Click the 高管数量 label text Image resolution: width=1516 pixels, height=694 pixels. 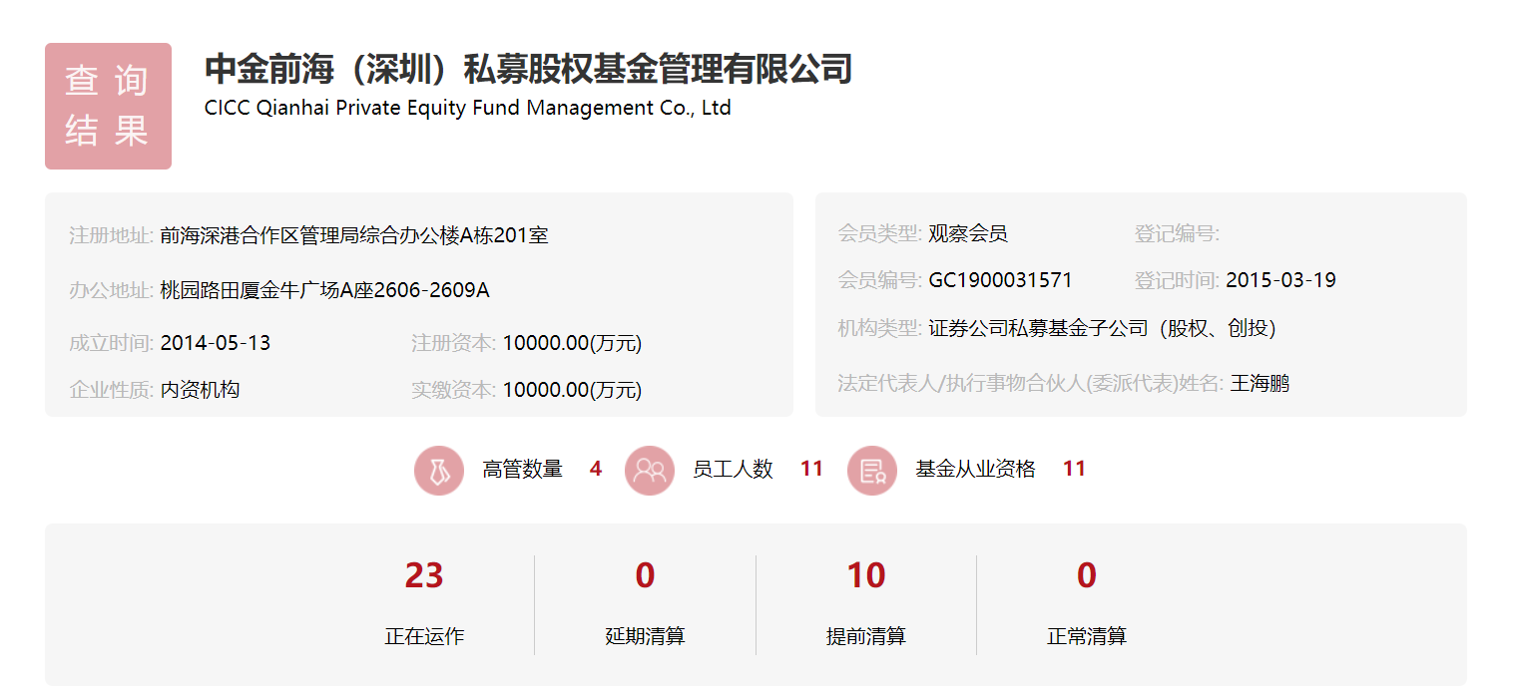point(522,469)
